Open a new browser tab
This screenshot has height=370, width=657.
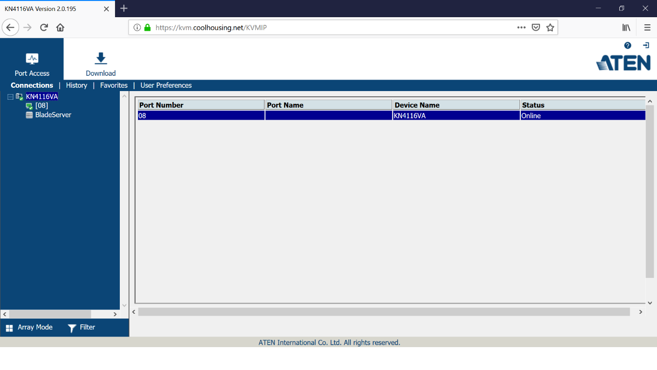[x=124, y=9]
